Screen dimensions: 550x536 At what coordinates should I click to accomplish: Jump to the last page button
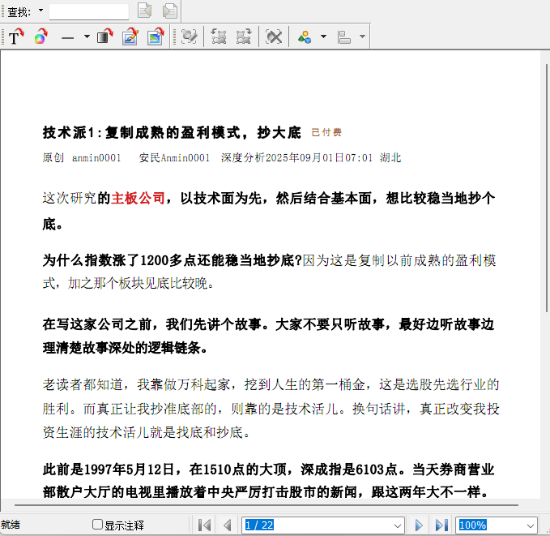pyautogui.click(x=441, y=525)
